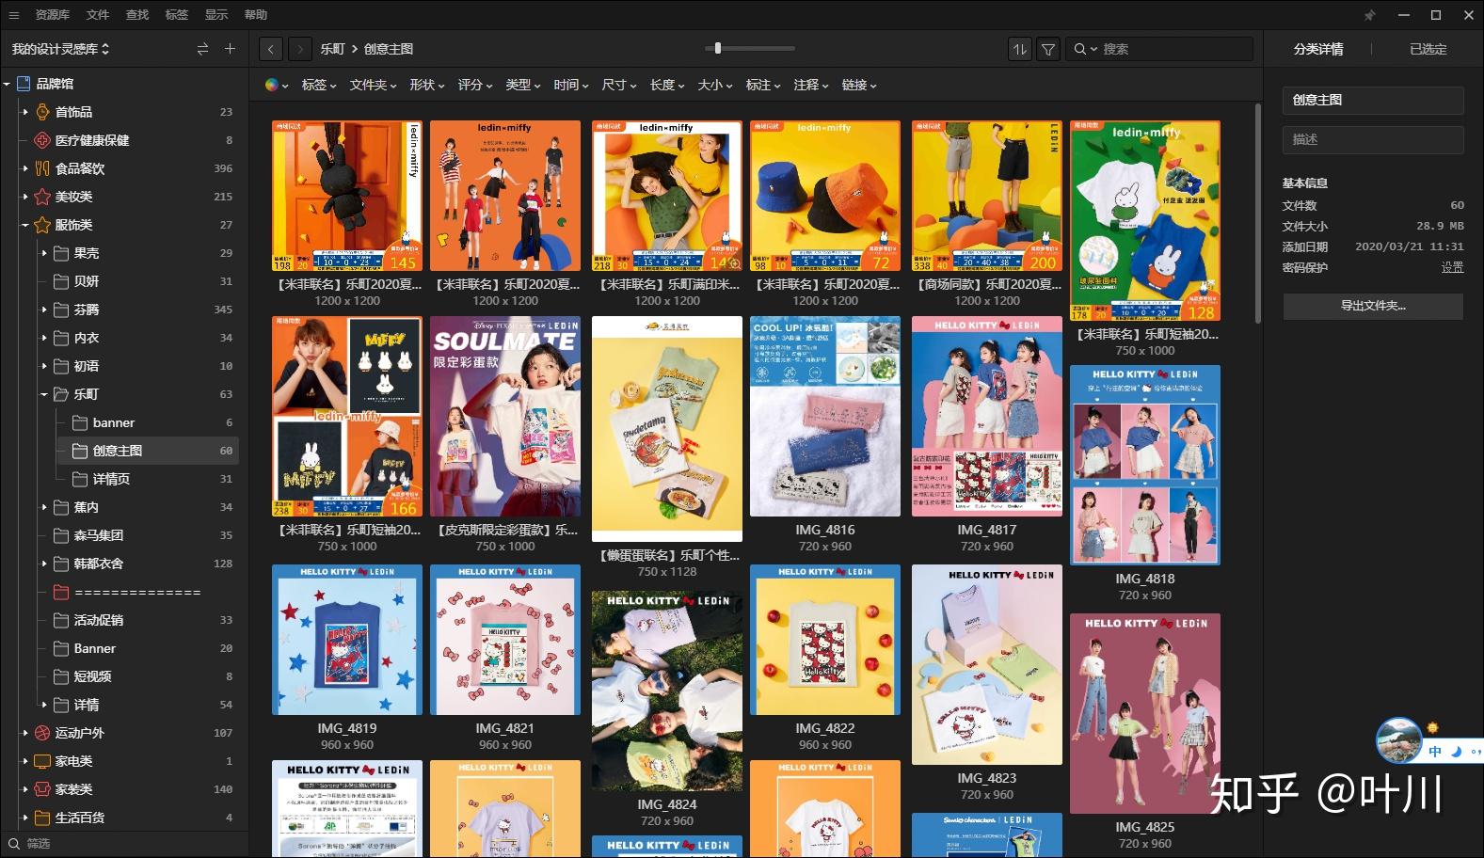Adjust the thumbnail size slider
The width and height of the screenshot is (1484, 858).
tap(718, 48)
